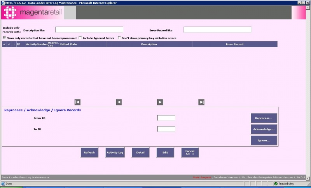Click the Reproc. Cnt column header

(x=54, y=44)
